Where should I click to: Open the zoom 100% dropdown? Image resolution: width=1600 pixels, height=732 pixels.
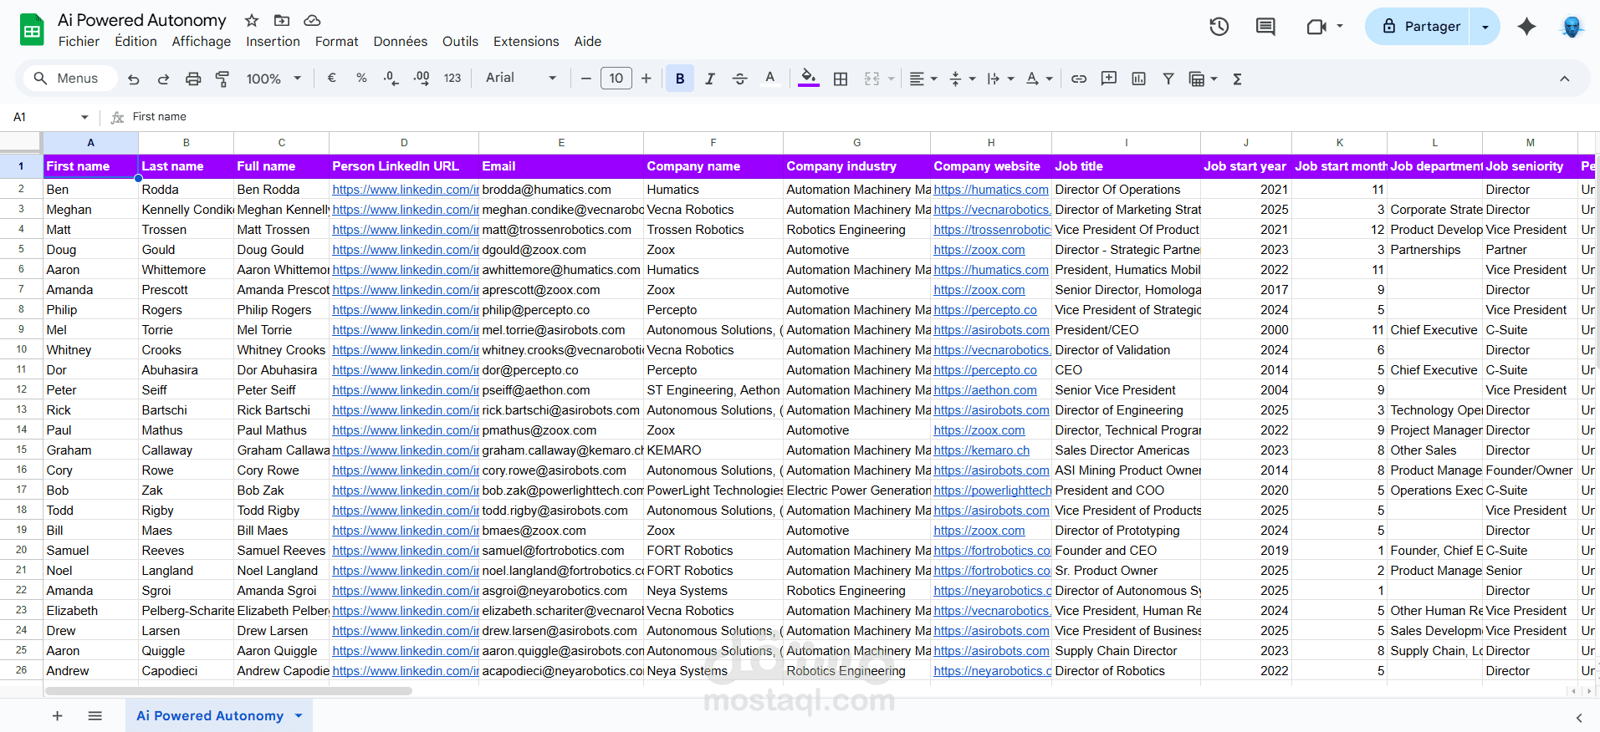273,79
